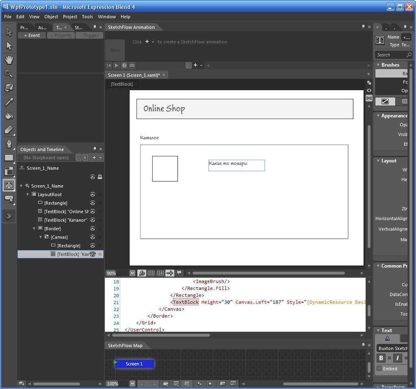Select the Rectangle shape tool

tap(9, 158)
